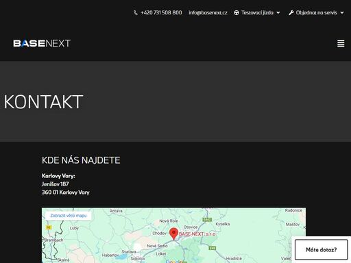Click the red map pin marker

173,234
